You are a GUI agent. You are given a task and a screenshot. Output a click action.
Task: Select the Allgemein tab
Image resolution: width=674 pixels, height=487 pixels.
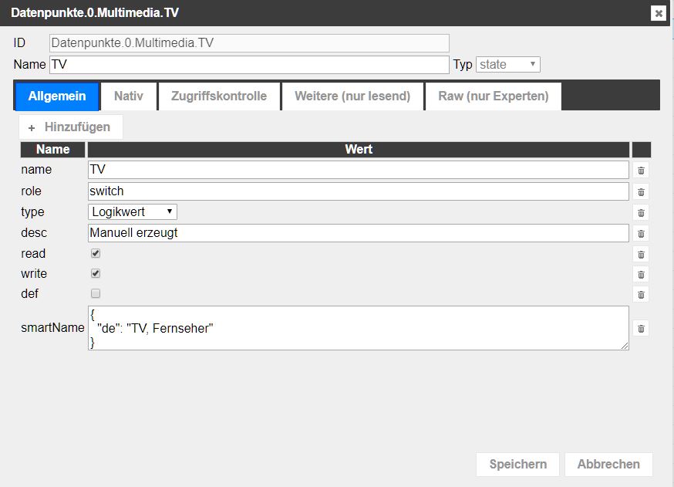click(57, 96)
